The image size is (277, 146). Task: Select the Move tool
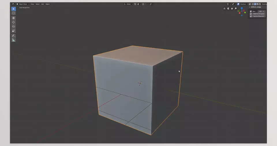coord(14,22)
